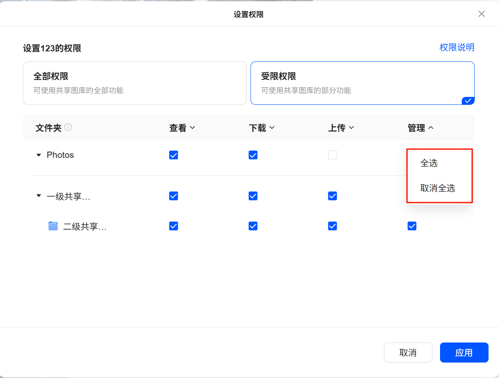
Task: Uncheck 二级共享 管理 checkbox
Action: 412,226
